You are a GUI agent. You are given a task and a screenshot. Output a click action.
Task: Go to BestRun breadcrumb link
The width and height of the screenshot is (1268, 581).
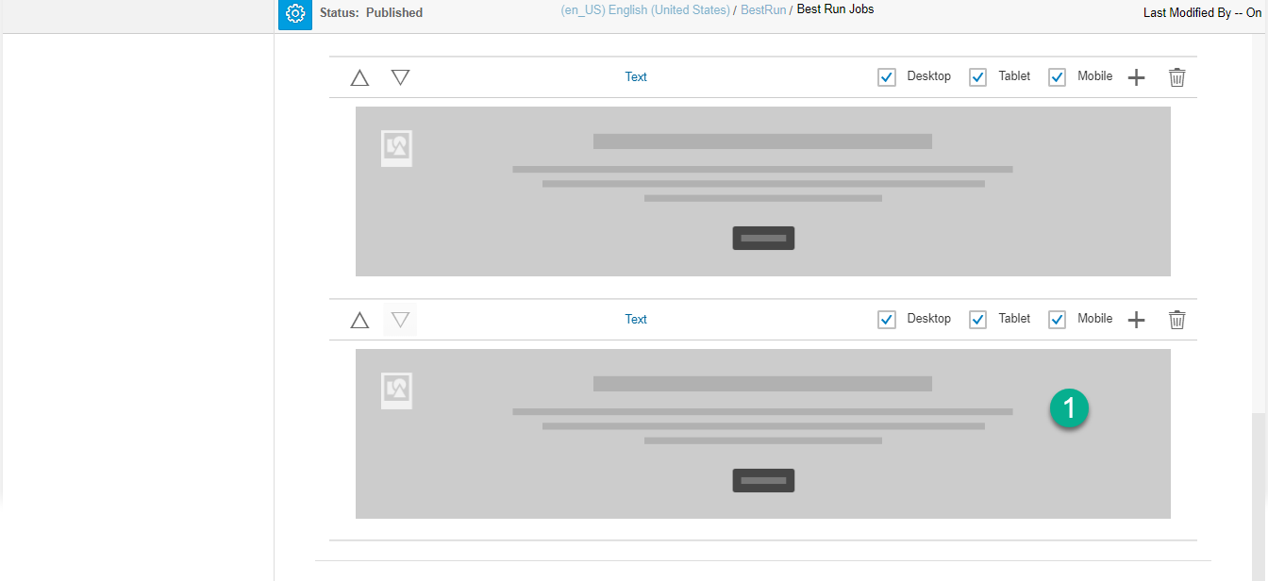pyautogui.click(x=763, y=10)
